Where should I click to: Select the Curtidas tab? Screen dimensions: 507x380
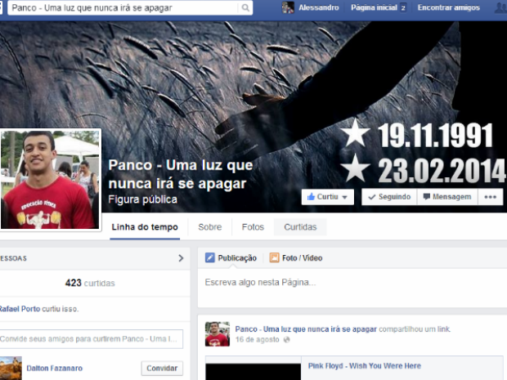tap(299, 227)
